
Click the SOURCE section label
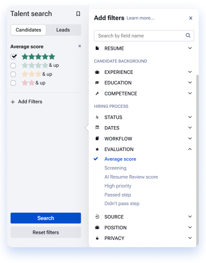pyautogui.click(x=114, y=217)
